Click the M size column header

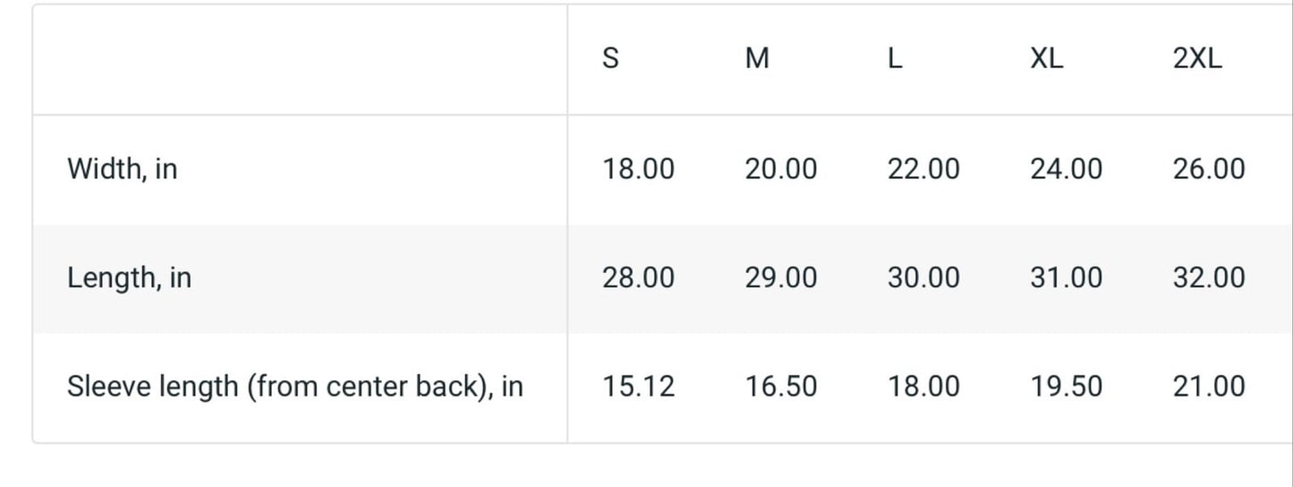pos(756,59)
